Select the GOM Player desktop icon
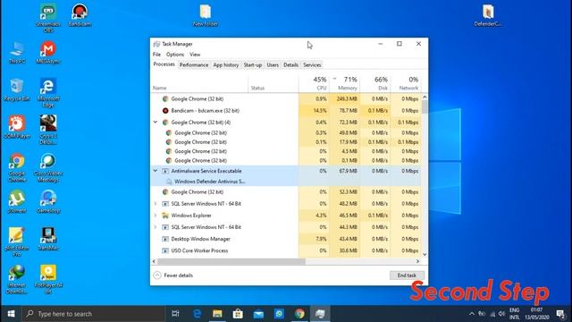This screenshot has width=572, height=322. pyautogui.click(x=17, y=127)
